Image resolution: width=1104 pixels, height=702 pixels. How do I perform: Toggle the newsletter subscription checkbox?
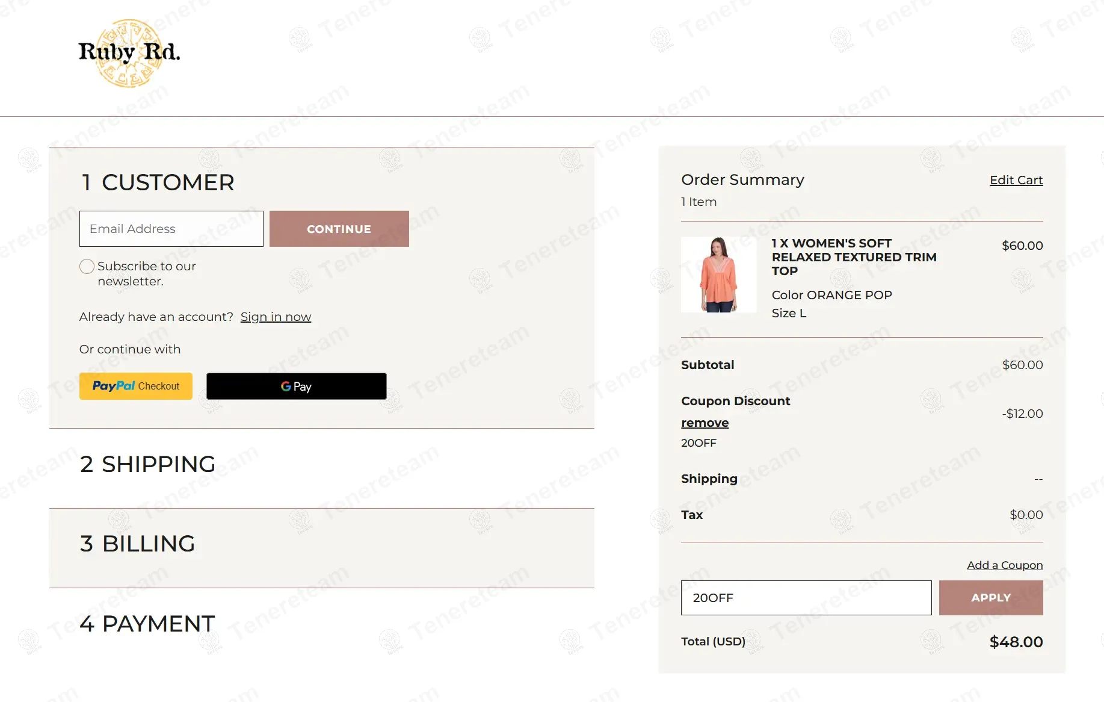pyautogui.click(x=87, y=267)
